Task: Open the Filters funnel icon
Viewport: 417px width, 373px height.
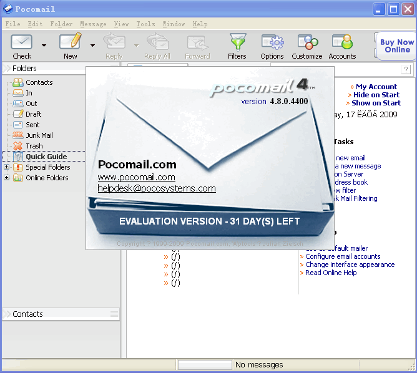Action: (237, 42)
